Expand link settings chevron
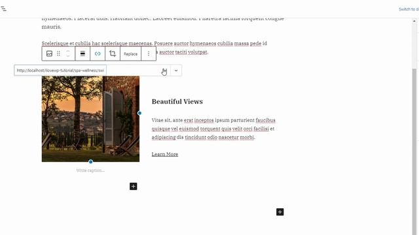Viewport: 419px width, 235px height. coord(176,70)
